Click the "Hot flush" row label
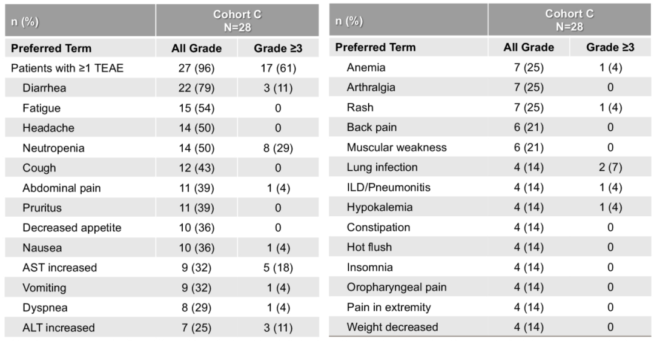This screenshot has height=341, width=654. click(369, 247)
